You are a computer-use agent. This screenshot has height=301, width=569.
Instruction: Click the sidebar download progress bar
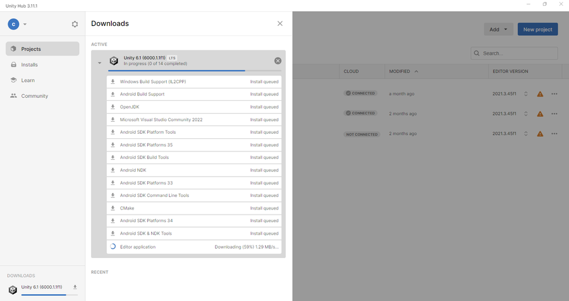click(49, 295)
